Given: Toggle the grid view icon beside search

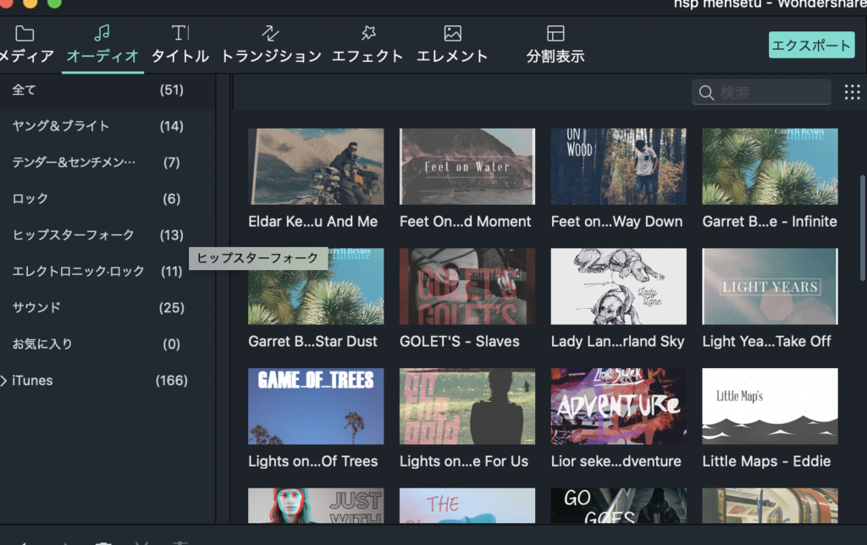Looking at the screenshot, I should (x=852, y=92).
